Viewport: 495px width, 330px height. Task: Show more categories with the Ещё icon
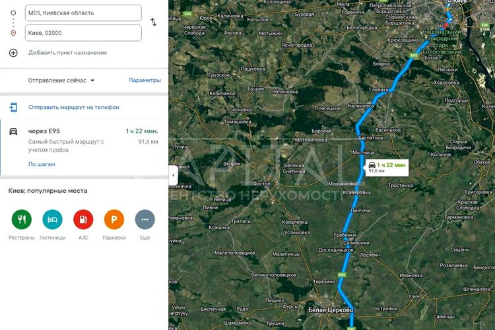[145, 219]
